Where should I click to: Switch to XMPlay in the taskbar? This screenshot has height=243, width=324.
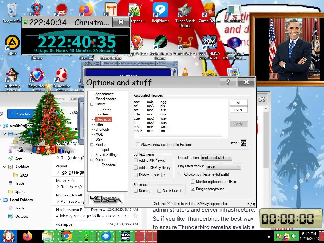click(x=125, y=236)
